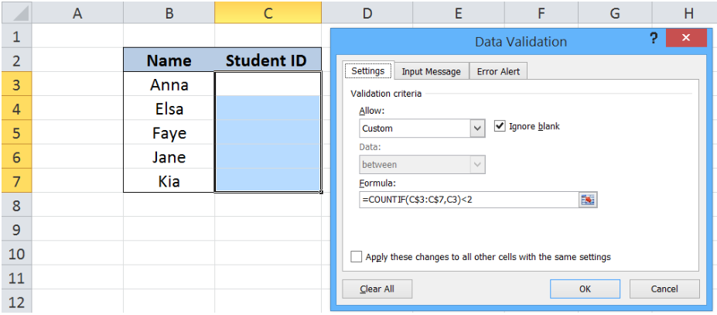Click the fill handle at selection corner

point(322,192)
